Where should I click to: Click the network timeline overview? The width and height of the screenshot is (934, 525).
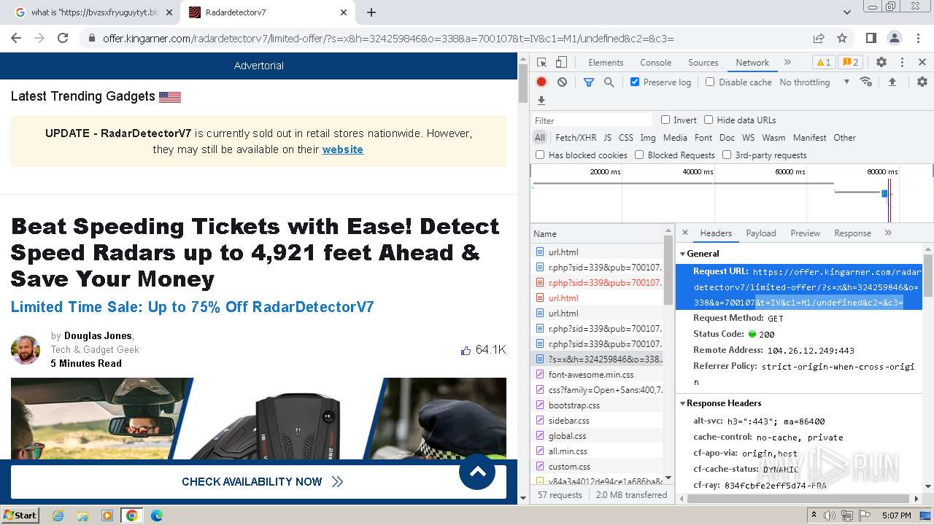731,193
